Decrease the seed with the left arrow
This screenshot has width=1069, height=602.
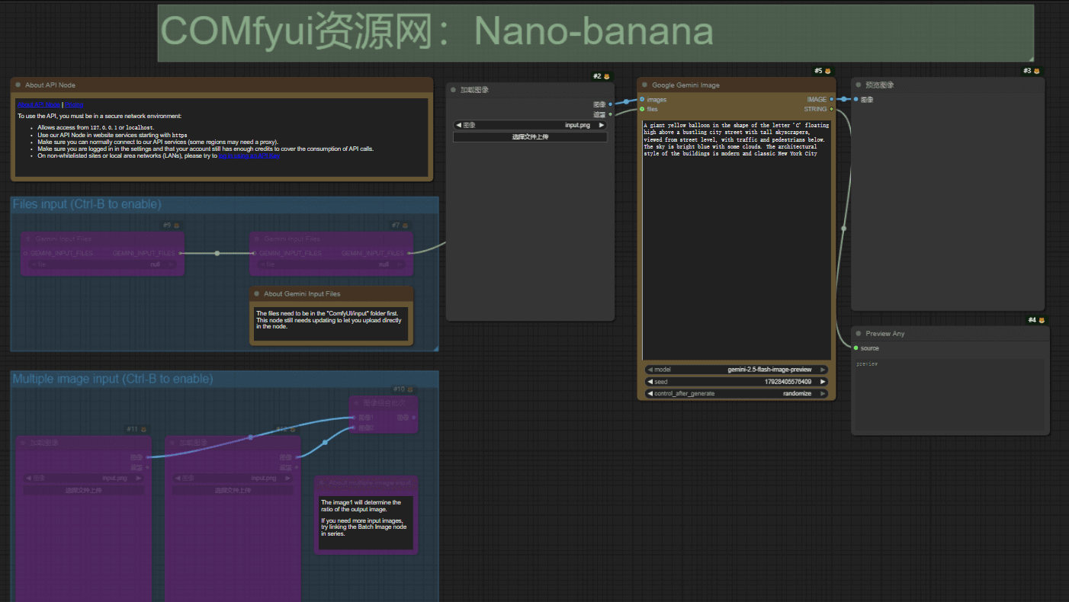point(650,382)
